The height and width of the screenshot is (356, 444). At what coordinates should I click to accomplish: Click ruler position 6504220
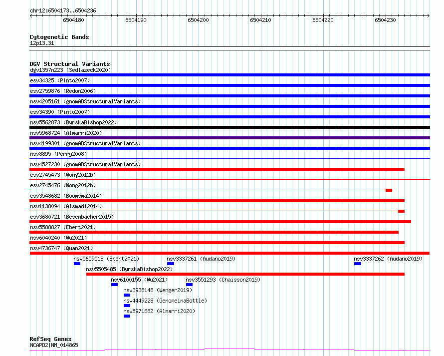[323, 20]
